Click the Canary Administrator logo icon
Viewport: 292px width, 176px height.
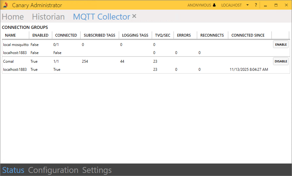pos(5,5)
